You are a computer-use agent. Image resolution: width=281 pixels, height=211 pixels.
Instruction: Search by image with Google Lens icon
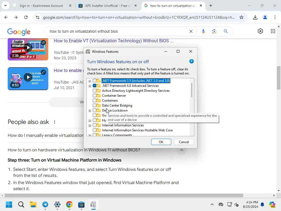tap(214, 31)
